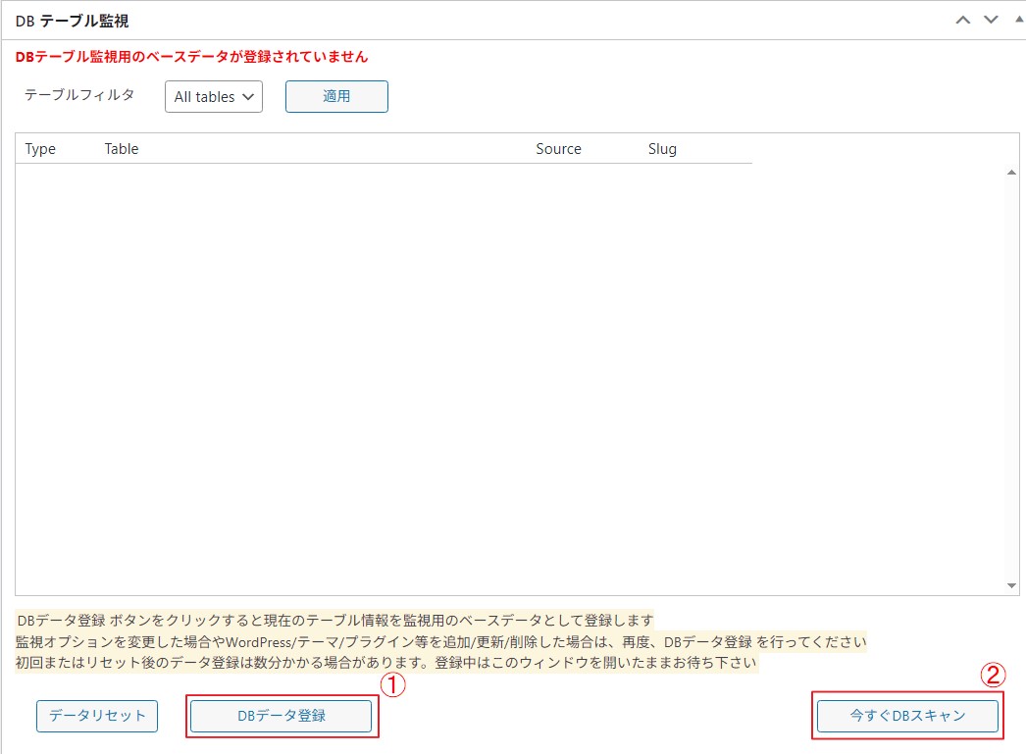This screenshot has height=754, width=1026.
Task: Click the Slug column header
Action: pos(662,149)
